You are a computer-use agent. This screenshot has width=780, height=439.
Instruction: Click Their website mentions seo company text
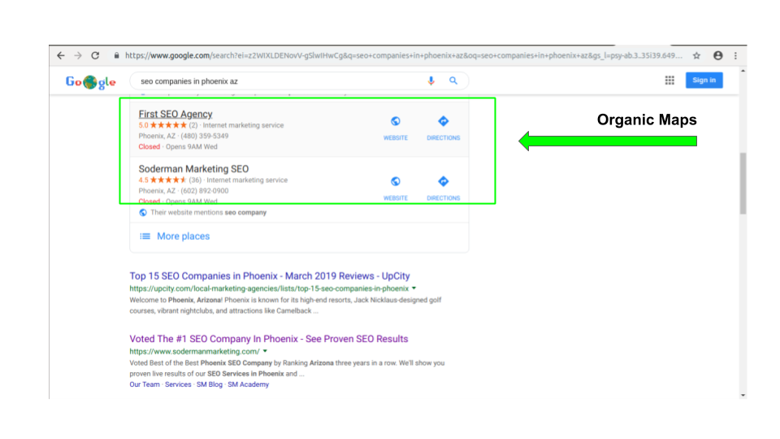point(209,212)
